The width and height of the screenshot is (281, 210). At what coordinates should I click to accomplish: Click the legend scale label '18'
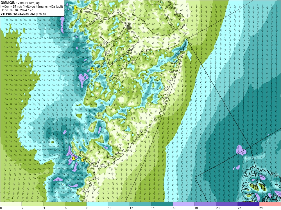(196, 208)
